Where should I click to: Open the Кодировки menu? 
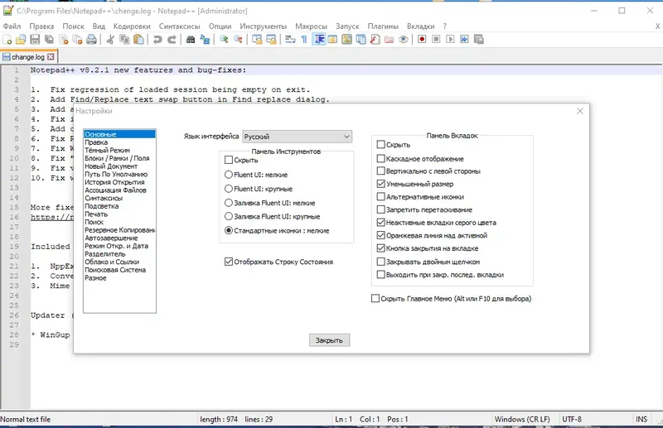[x=132, y=26]
